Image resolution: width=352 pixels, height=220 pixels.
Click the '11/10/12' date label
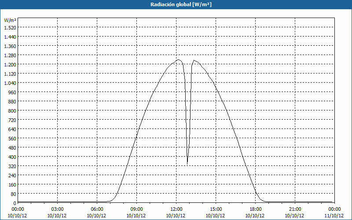(334, 216)
